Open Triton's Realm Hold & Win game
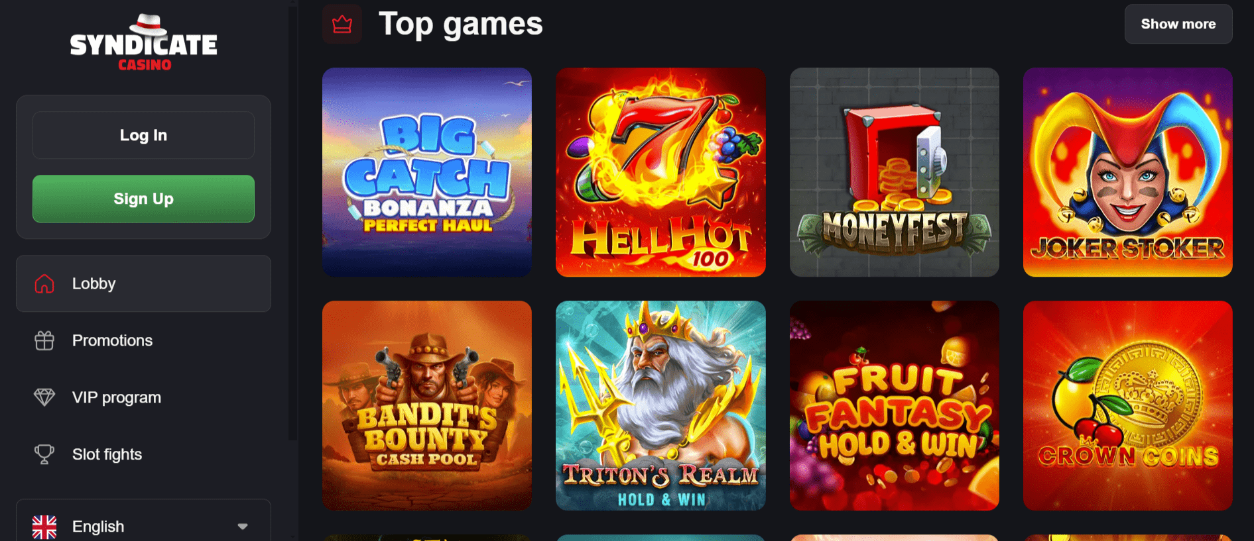 pos(660,406)
